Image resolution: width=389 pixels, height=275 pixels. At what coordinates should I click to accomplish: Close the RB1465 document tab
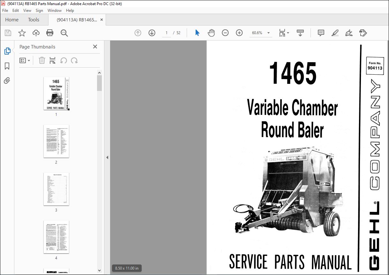point(102,20)
